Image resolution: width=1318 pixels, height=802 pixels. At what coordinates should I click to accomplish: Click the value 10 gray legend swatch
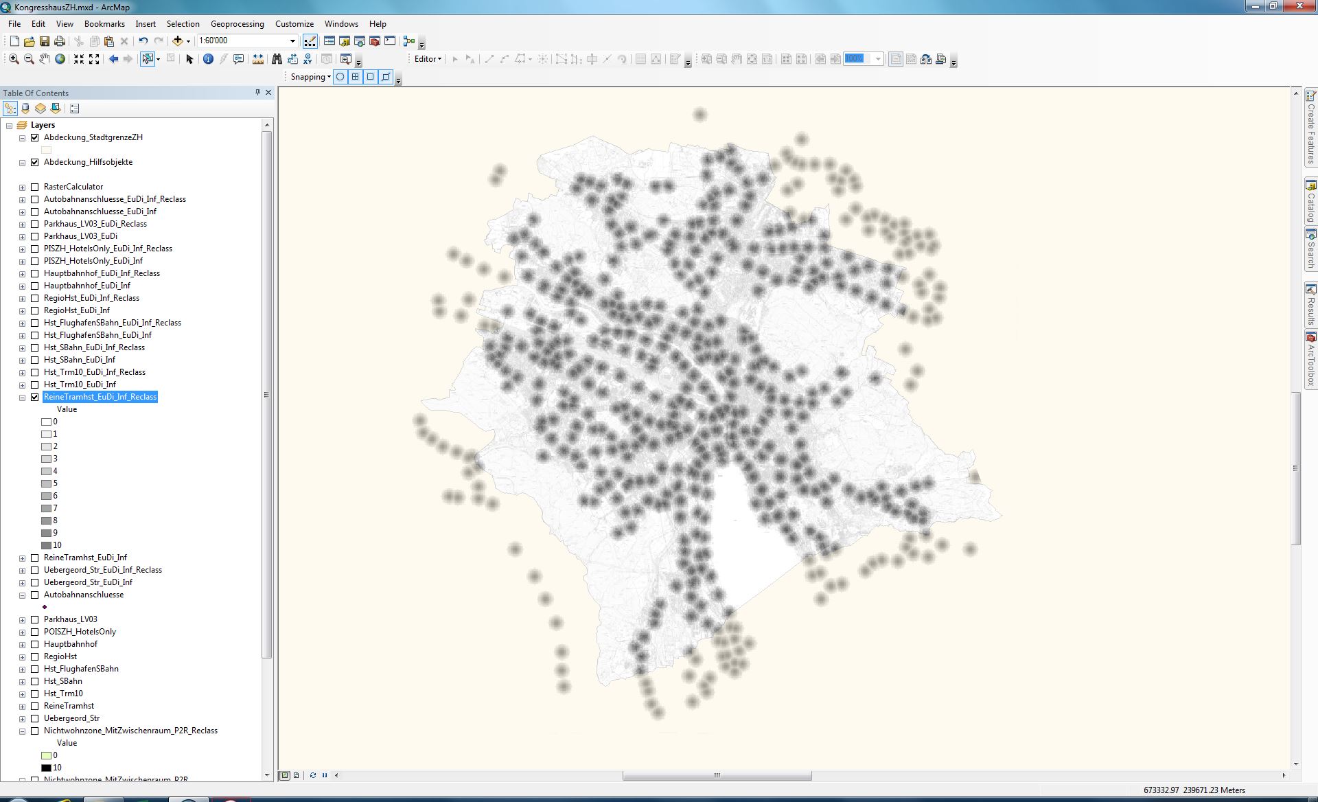pyautogui.click(x=46, y=545)
